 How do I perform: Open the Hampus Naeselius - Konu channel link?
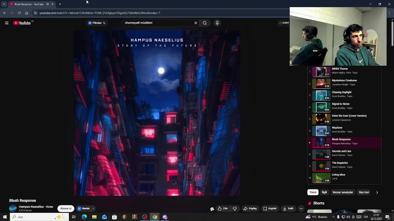[36, 207]
